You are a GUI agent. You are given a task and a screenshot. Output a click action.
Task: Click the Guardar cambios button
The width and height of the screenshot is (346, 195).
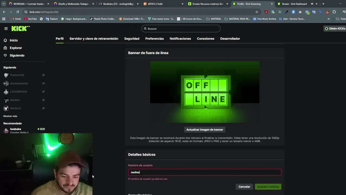[268, 187]
